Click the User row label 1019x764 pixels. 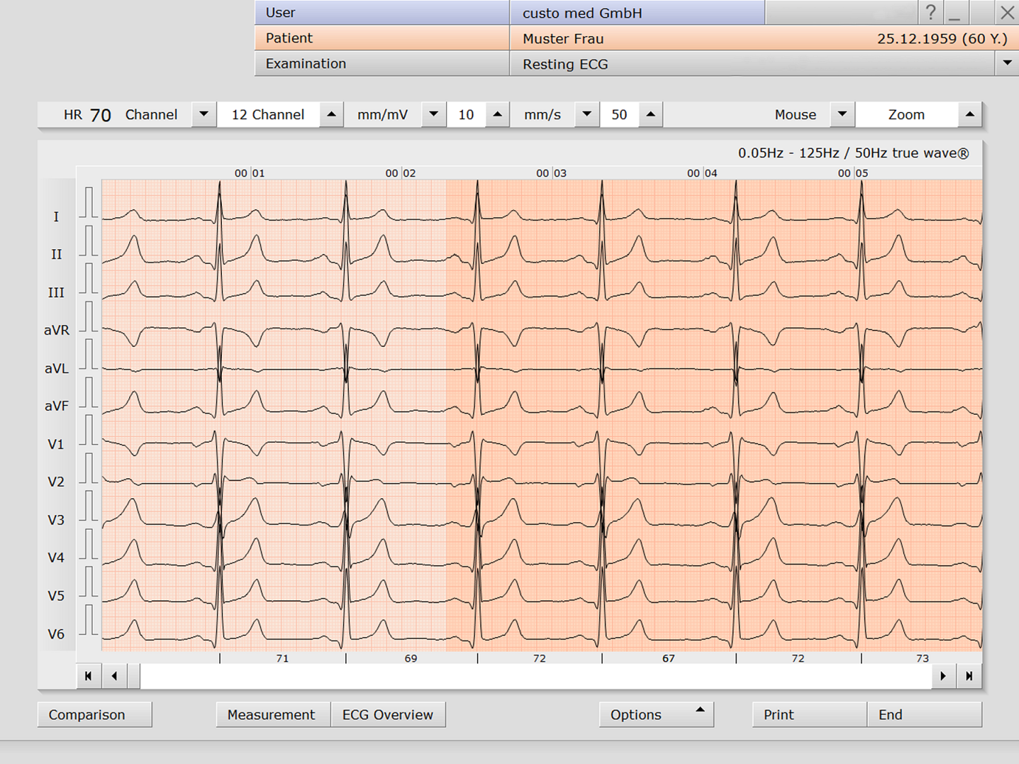pos(382,13)
